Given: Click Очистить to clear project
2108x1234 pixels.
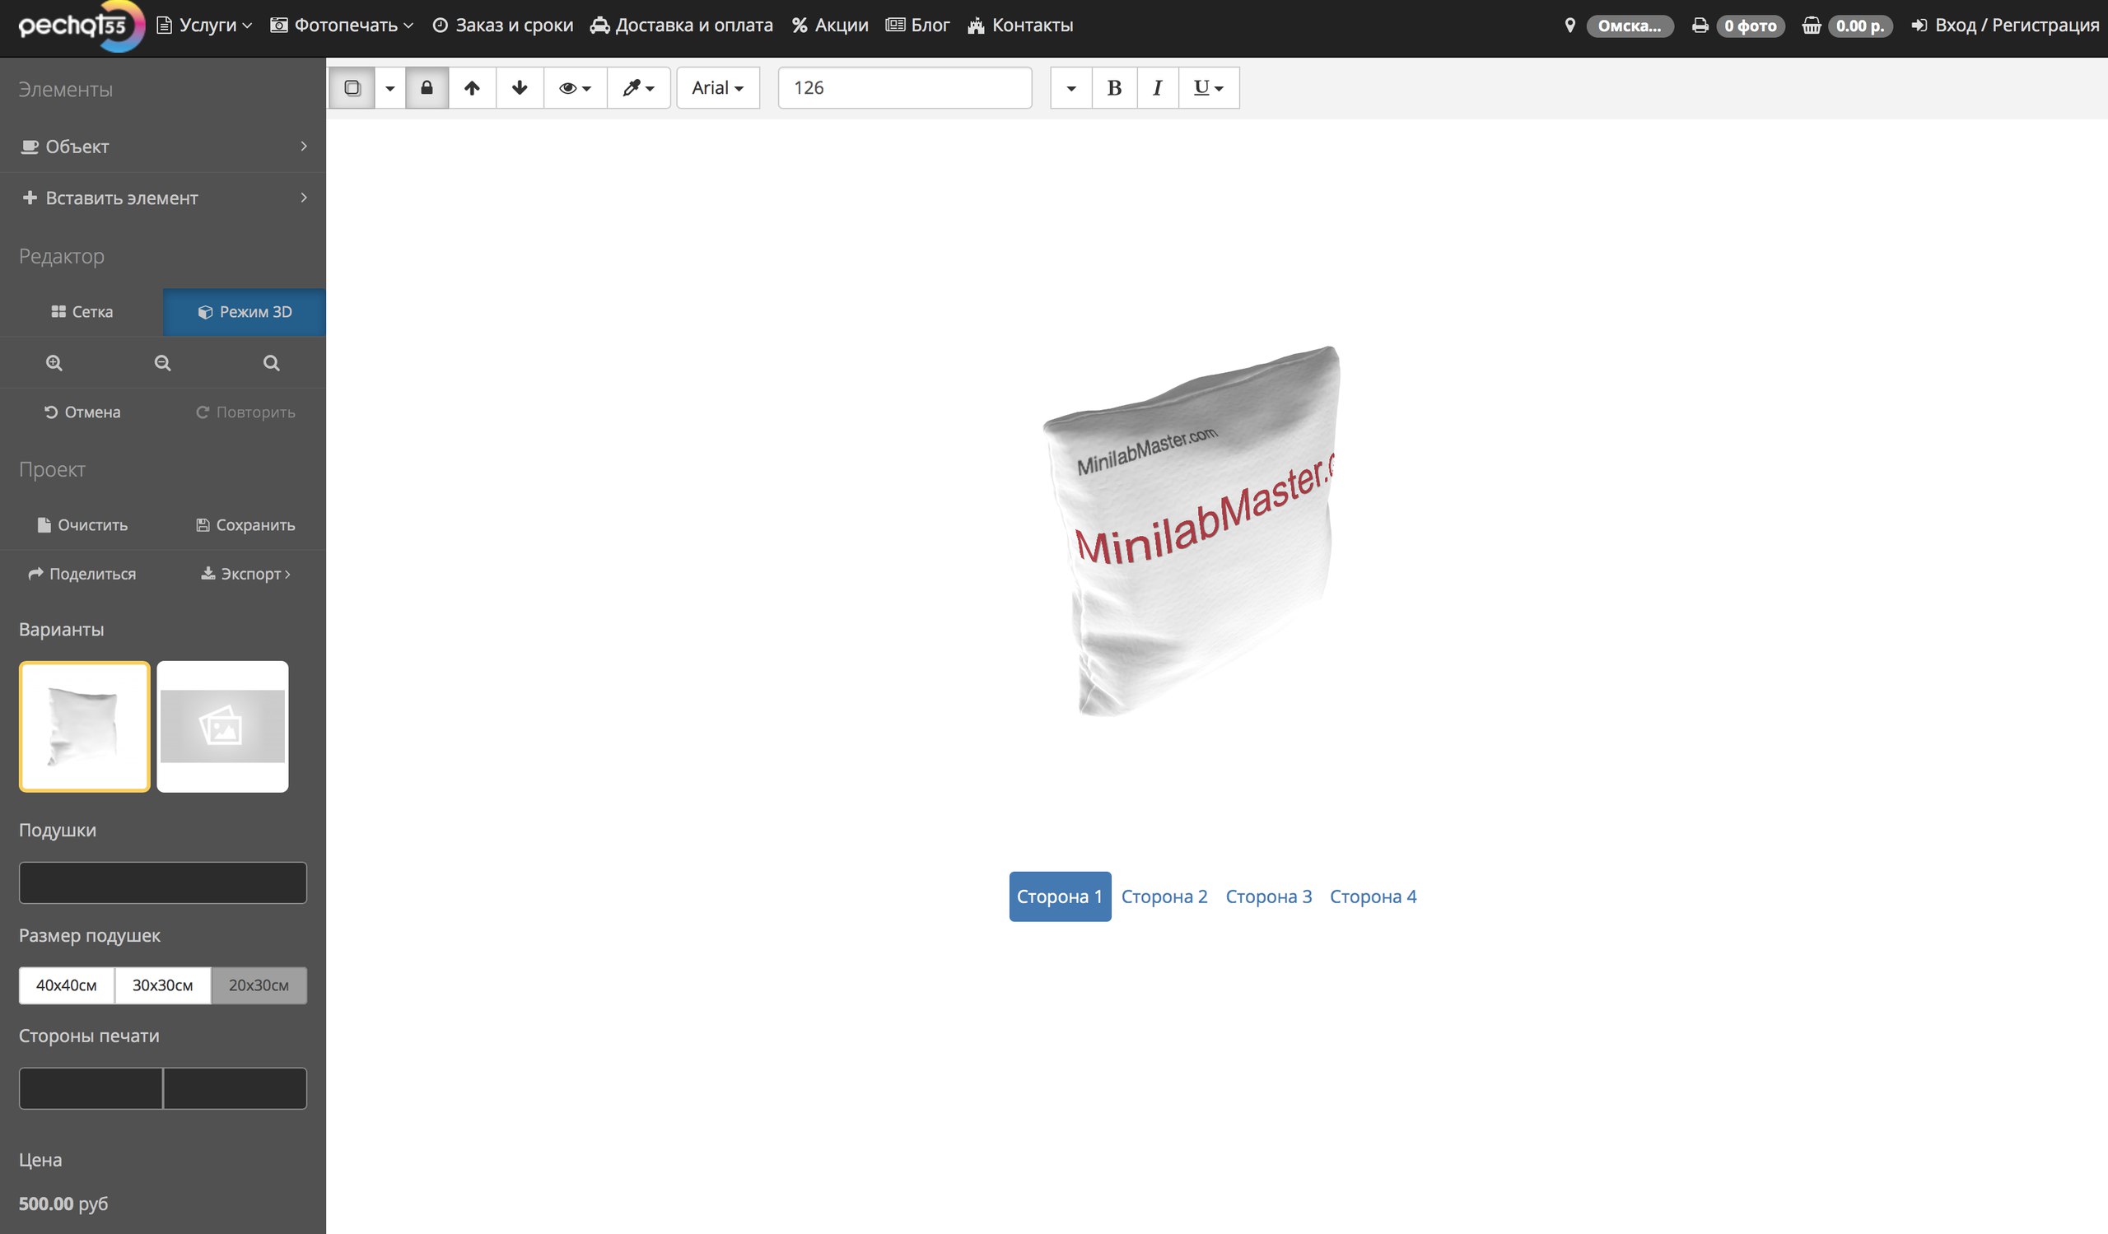Looking at the screenshot, I should tap(82, 525).
